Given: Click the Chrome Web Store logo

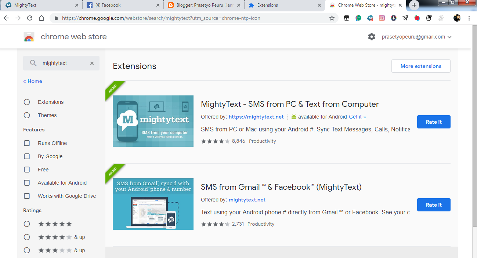Looking at the screenshot, I should pyautogui.click(x=29, y=37).
